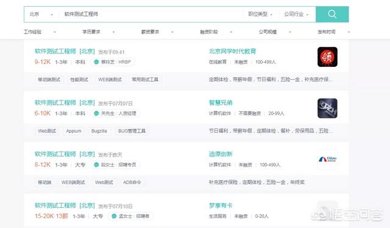This screenshot has width=390, height=228.
Task: Click the 8-12K salary text
Action: [43, 165]
